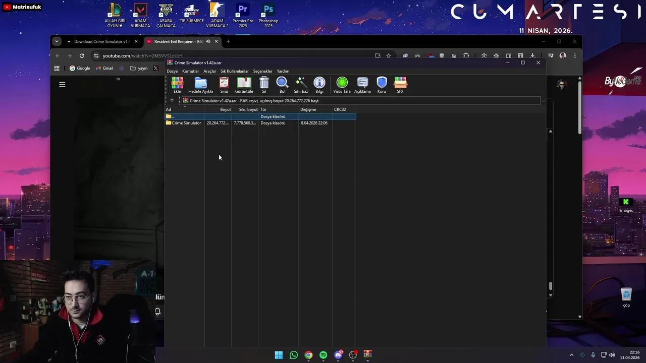The width and height of the screenshot is (646, 363).
Task: Open the Araçlar menu
Action: pyautogui.click(x=209, y=71)
